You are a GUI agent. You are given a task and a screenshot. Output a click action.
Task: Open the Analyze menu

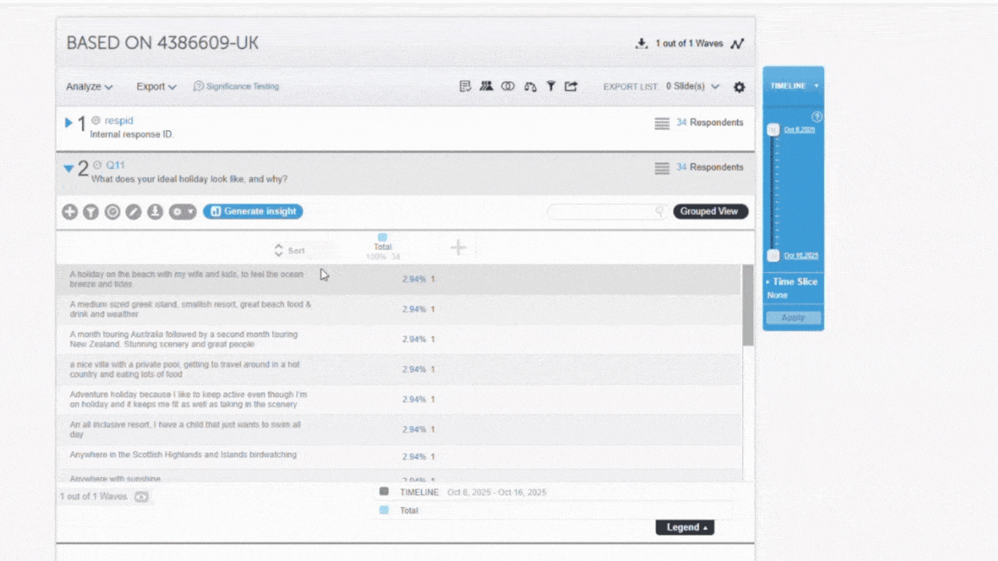(89, 86)
